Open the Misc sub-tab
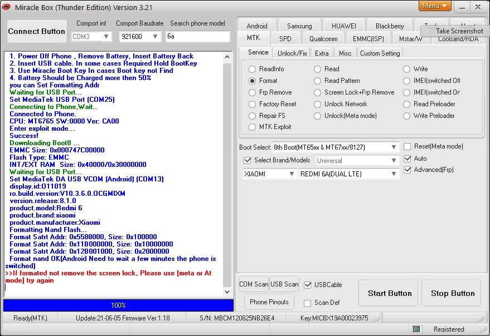 (345, 53)
